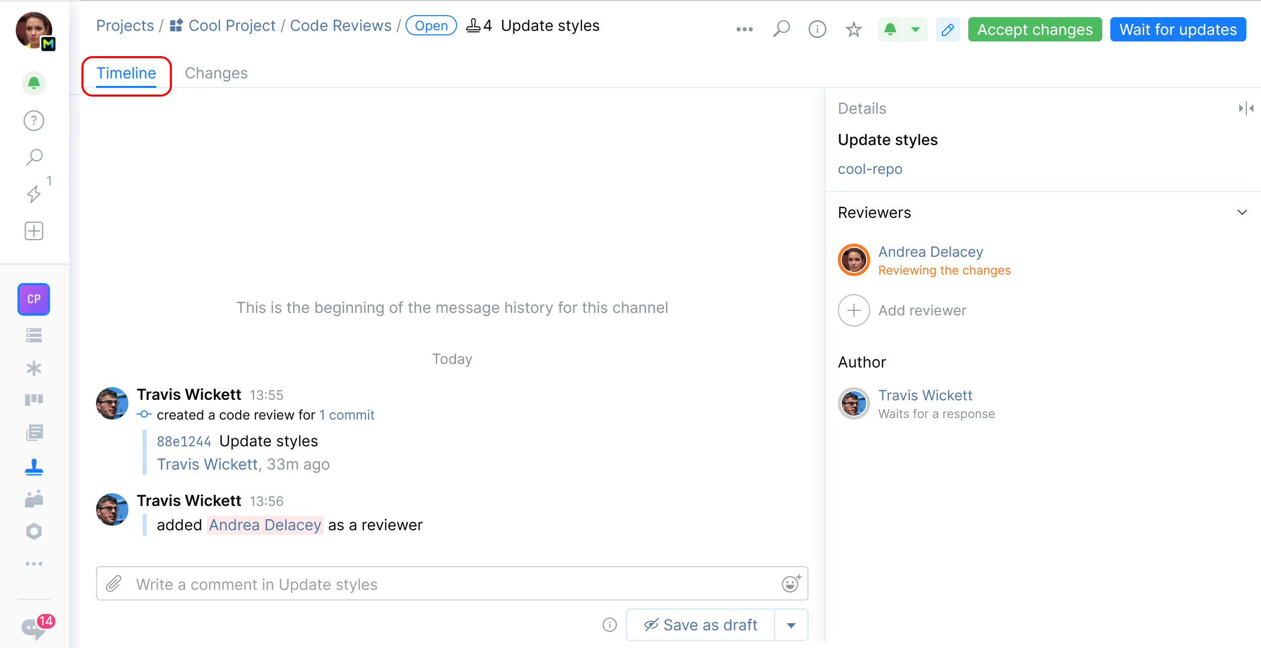Click the plus create icon in sidebar

(x=34, y=231)
